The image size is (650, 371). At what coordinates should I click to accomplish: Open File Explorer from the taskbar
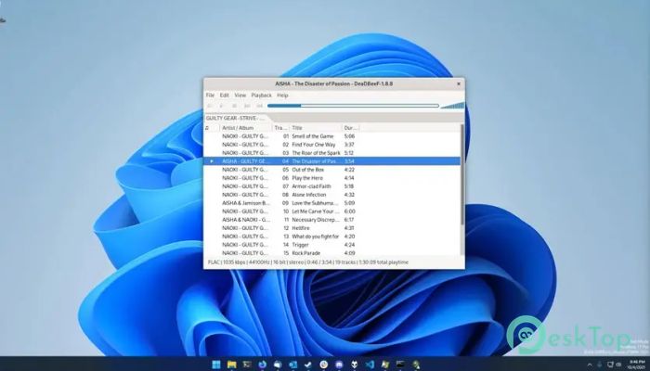(232, 365)
